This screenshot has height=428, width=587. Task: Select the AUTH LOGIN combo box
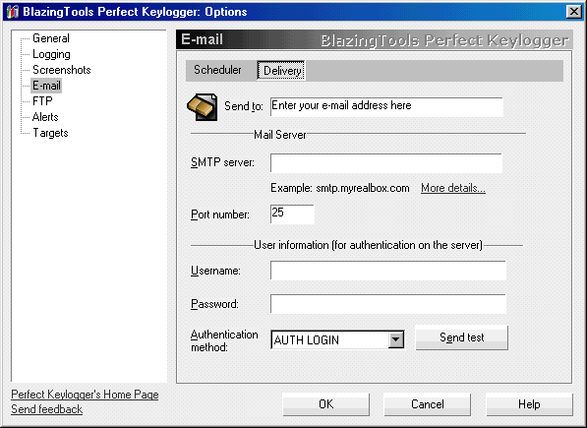click(x=337, y=339)
